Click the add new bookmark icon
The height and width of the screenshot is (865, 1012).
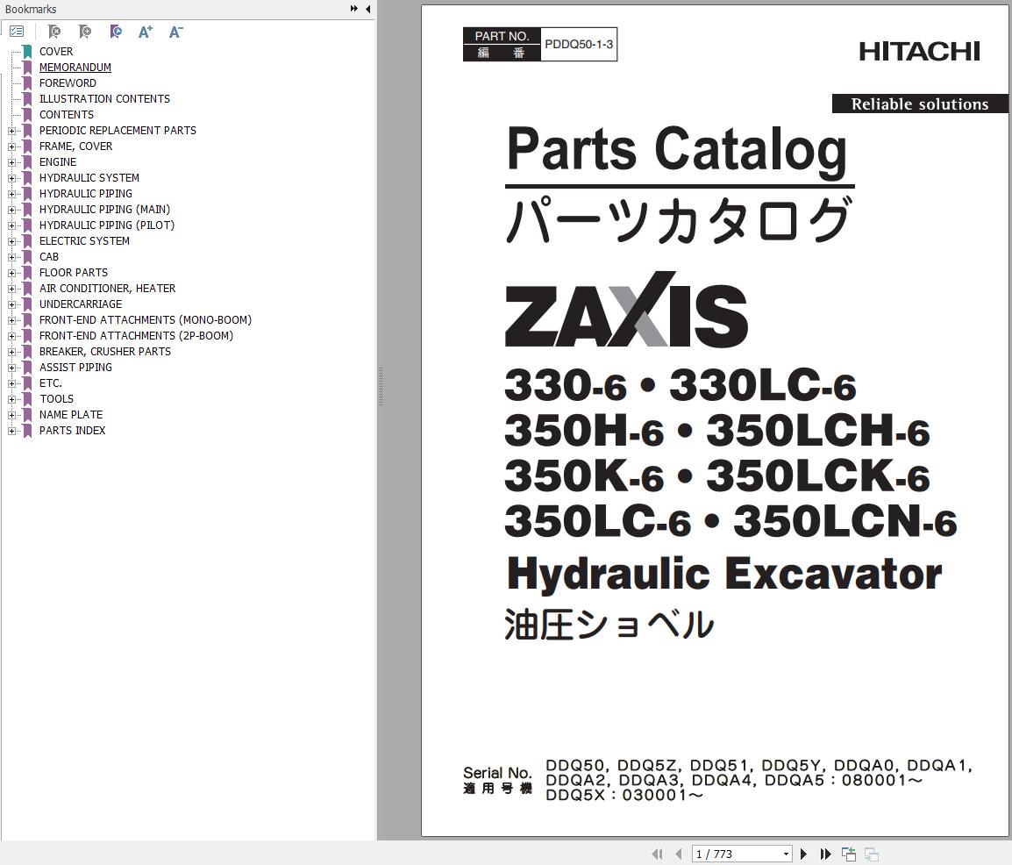pos(84,31)
